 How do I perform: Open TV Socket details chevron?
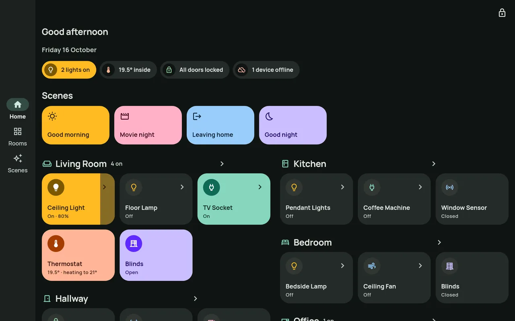tap(260, 187)
